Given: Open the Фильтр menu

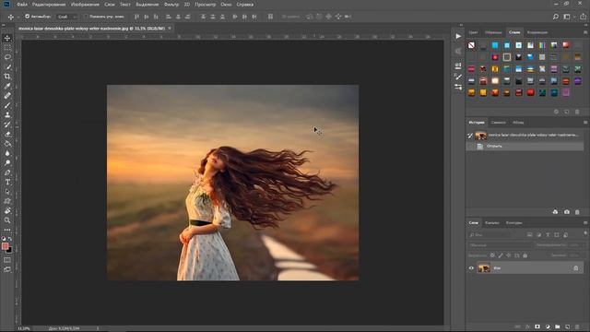Looking at the screenshot, I should click(171, 5).
